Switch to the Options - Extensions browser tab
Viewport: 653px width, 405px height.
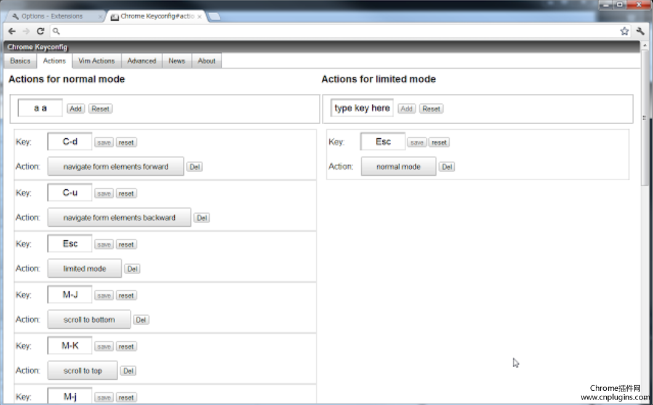(55, 16)
